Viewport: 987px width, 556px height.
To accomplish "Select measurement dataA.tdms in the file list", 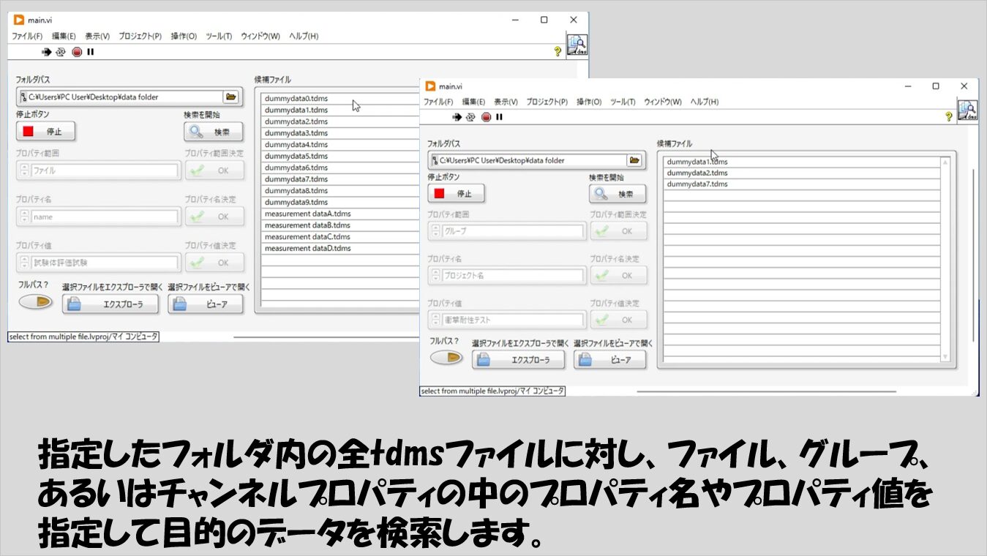I will [x=307, y=214].
